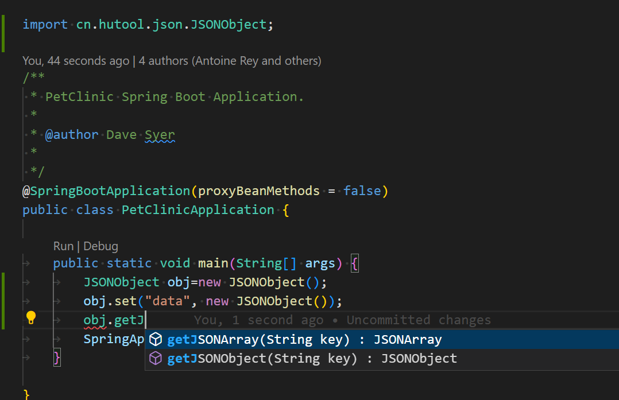This screenshot has height=400, width=619.
Task: Click the closing brace of main method
Action: click(57, 358)
